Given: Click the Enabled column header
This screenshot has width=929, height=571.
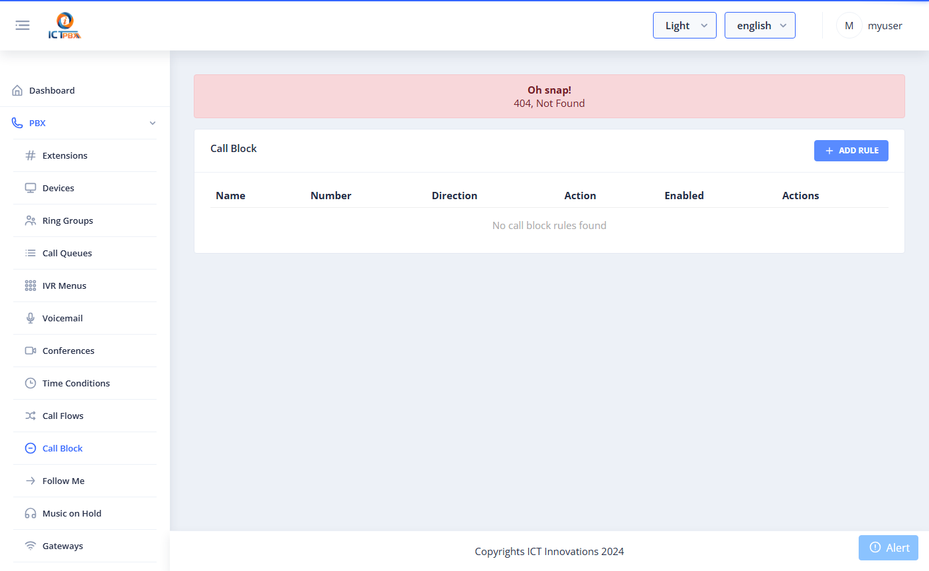Looking at the screenshot, I should click(x=684, y=196).
